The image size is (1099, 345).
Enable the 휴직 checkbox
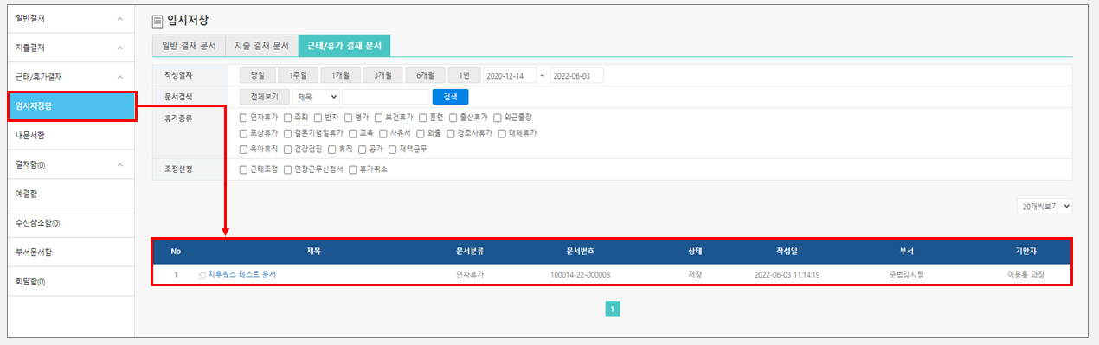[x=331, y=149]
